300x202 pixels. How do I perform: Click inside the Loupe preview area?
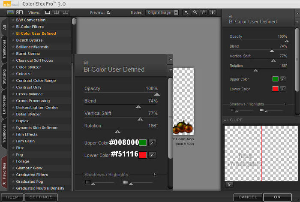261,153
